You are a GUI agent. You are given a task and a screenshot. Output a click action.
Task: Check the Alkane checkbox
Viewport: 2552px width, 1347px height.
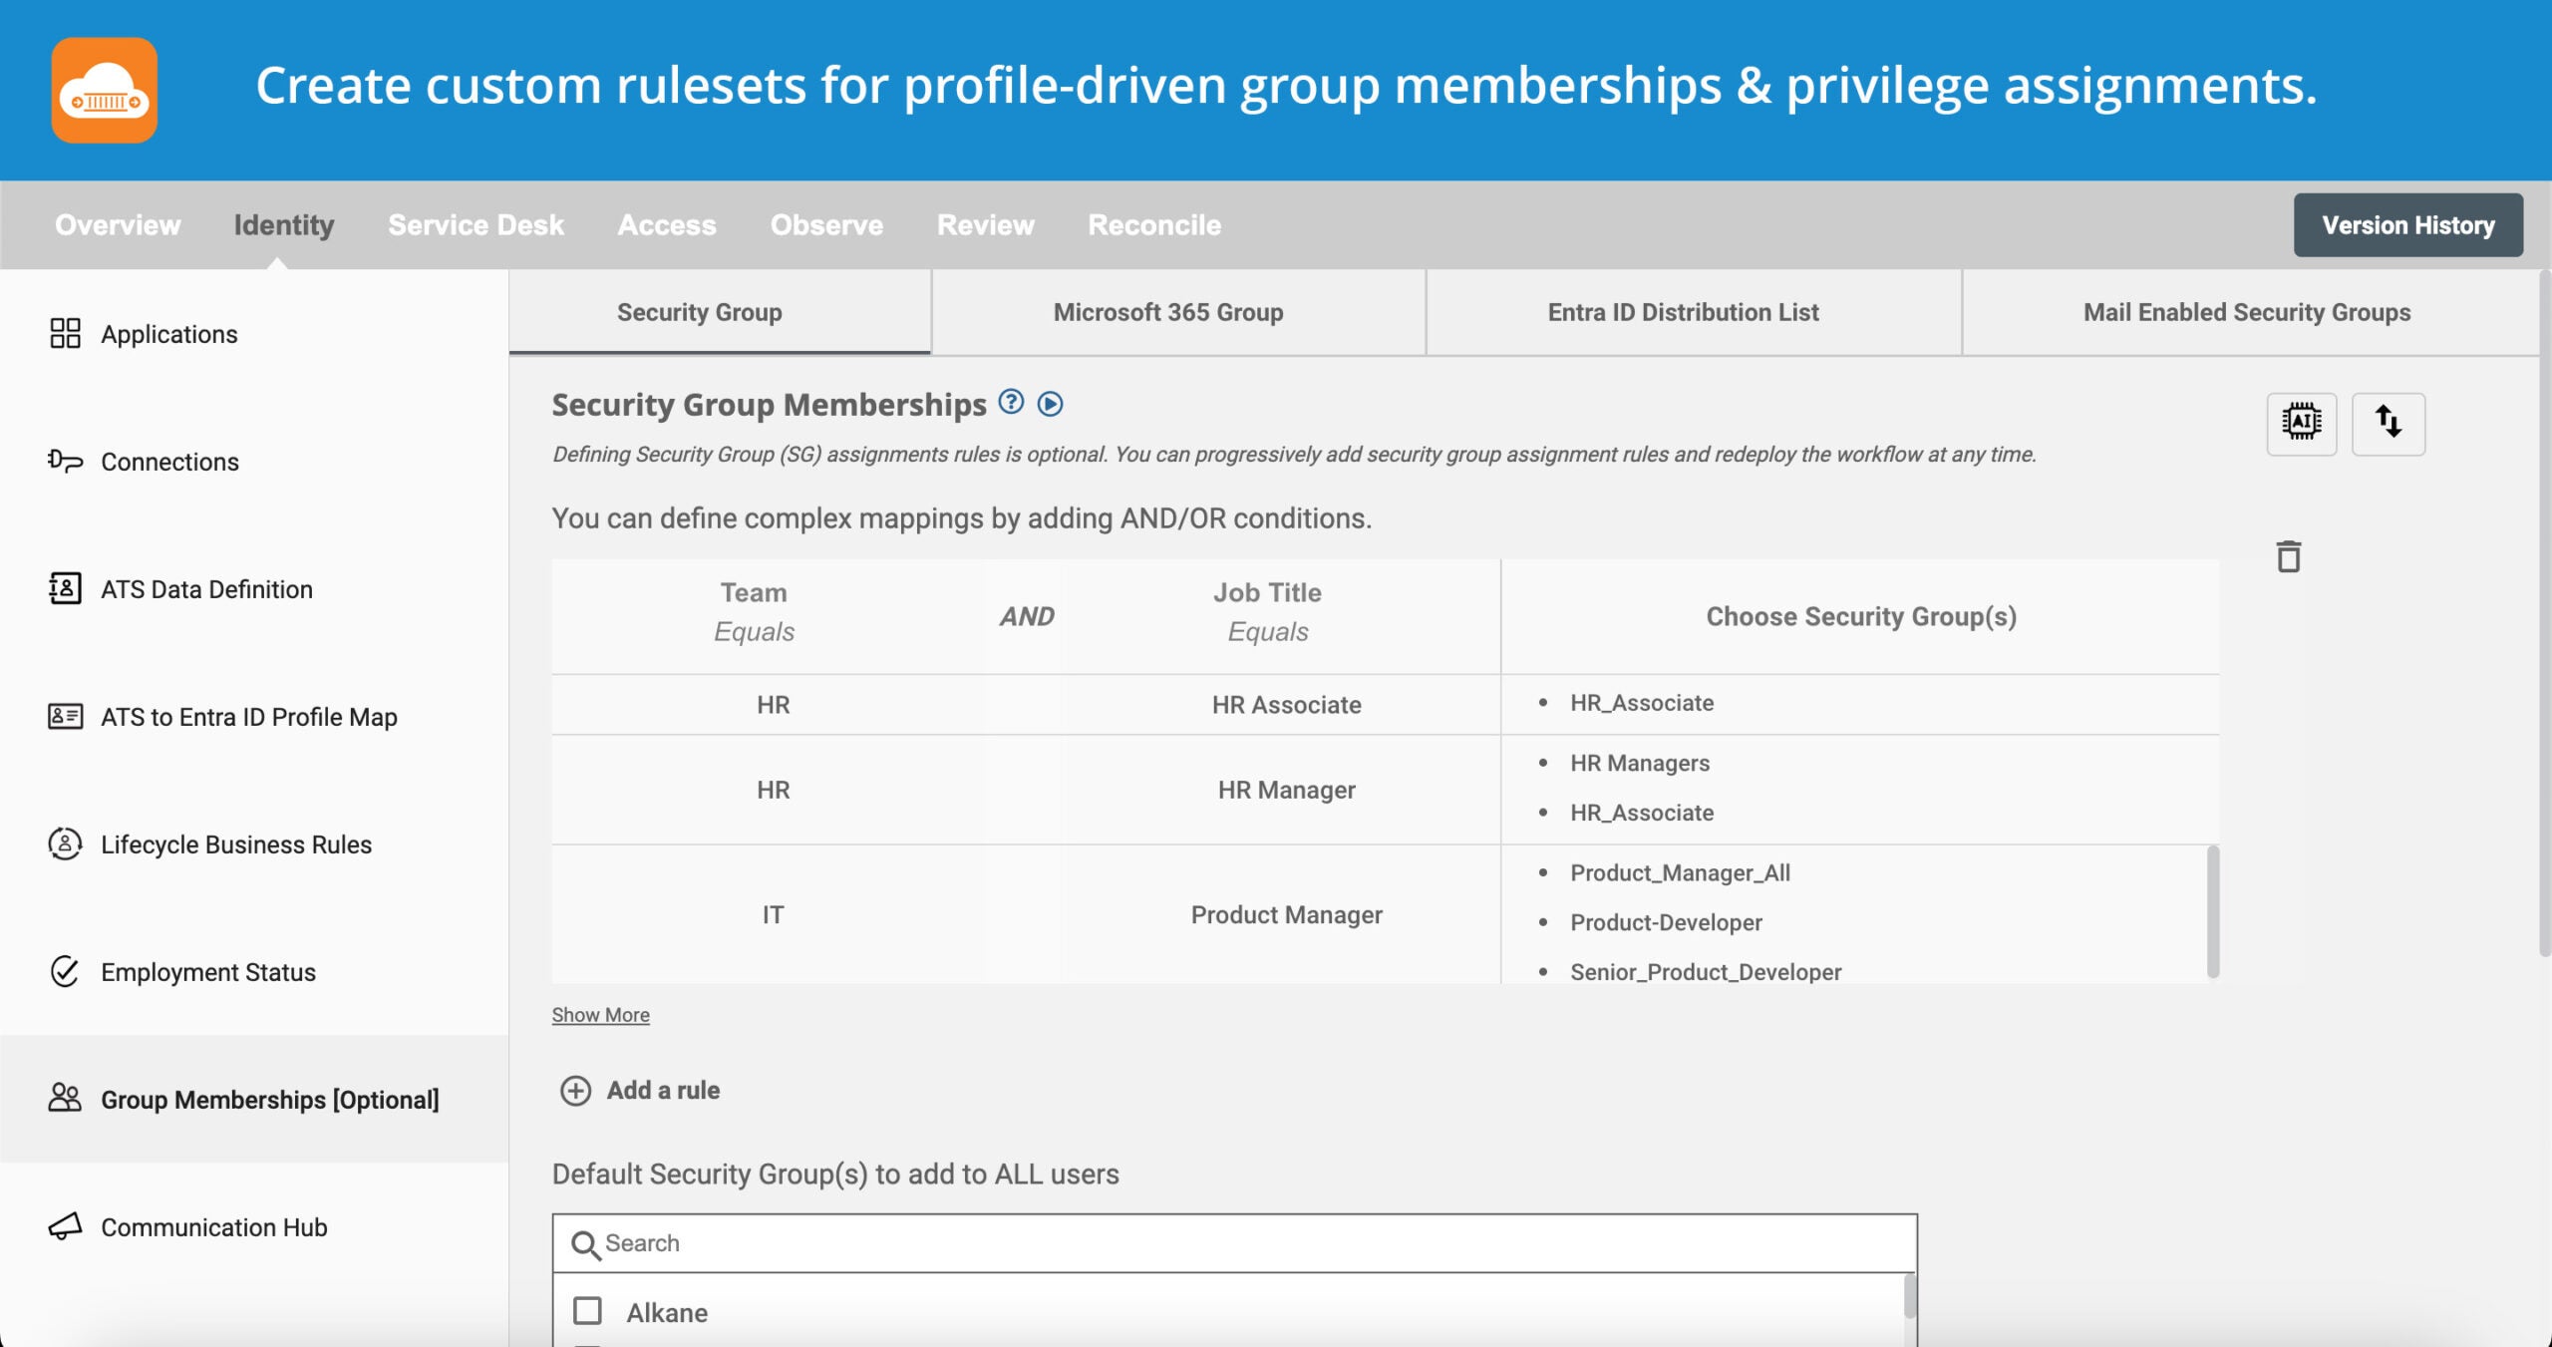coord(587,1310)
